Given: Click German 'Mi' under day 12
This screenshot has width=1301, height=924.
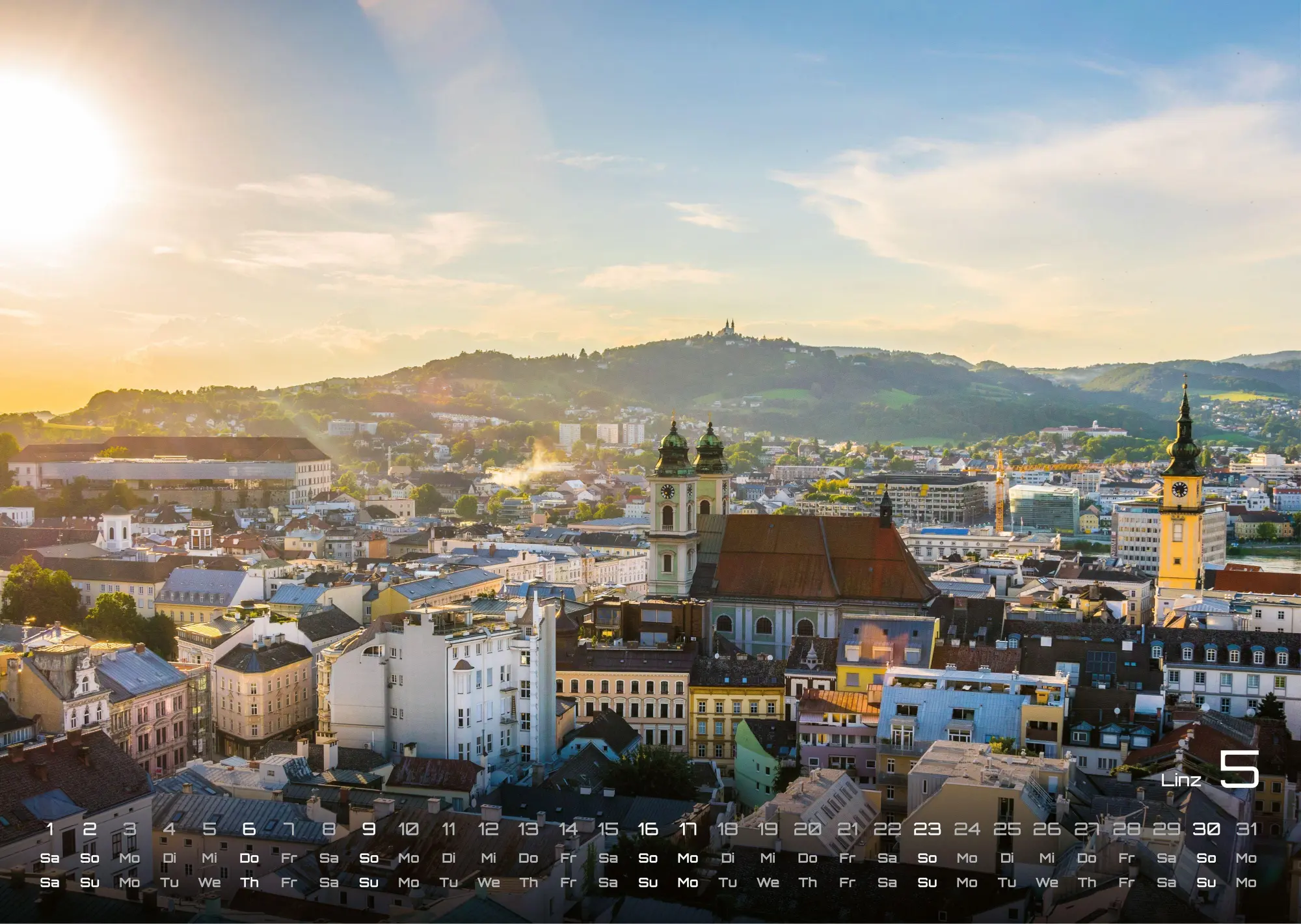Looking at the screenshot, I should click(489, 858).
